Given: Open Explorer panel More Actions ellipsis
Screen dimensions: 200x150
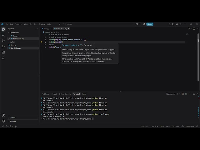Looking at the screenshot, I should pos(37,29).
